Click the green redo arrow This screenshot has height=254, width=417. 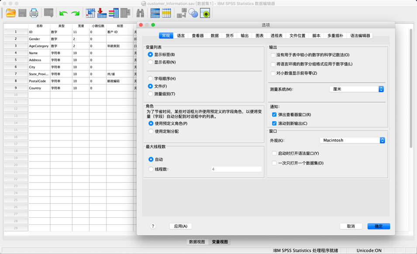(x=76, y=13)
